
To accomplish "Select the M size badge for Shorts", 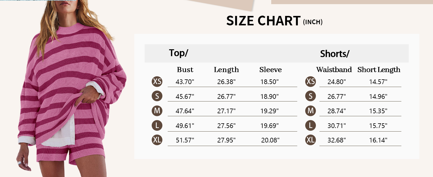I will tap(311, 111).
